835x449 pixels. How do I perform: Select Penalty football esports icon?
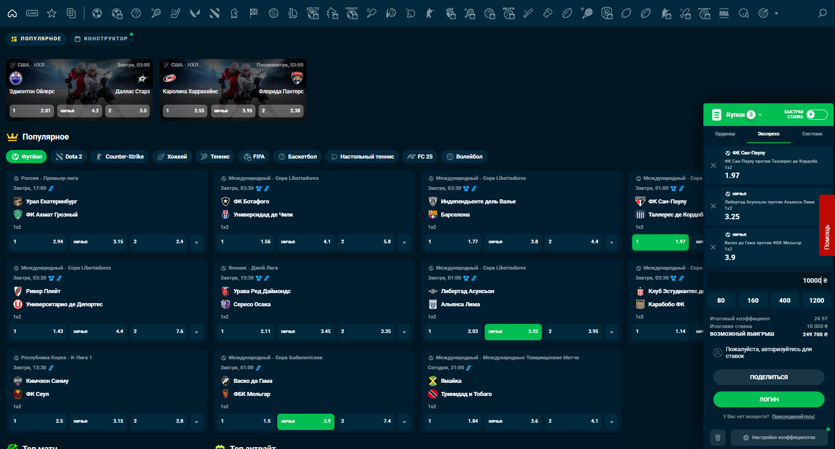[352, 13]
